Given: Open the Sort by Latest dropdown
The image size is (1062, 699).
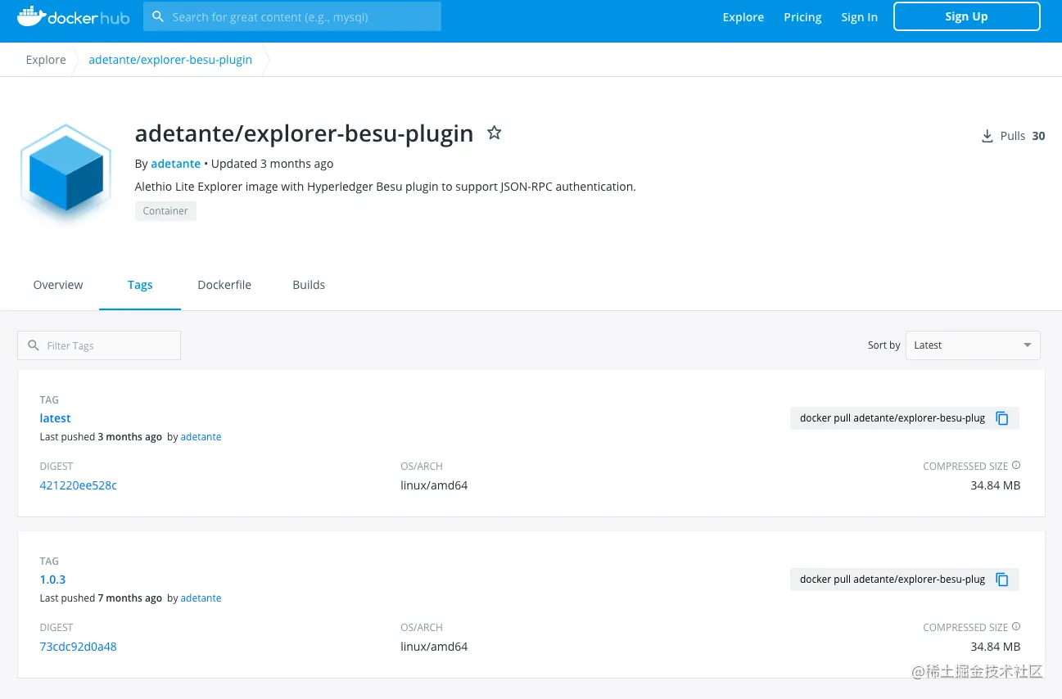Looking at the screenshot, I should click(x=973, y=345).
